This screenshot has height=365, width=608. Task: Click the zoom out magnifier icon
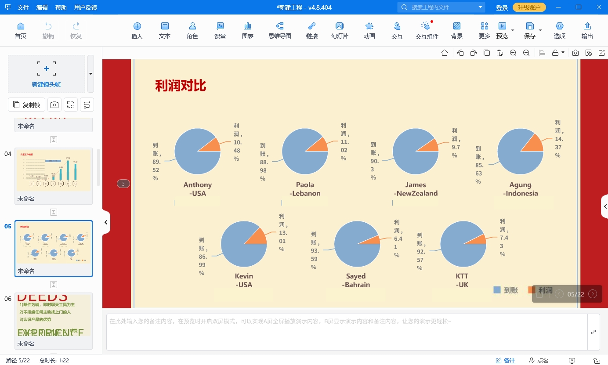(x=526, y=53)
